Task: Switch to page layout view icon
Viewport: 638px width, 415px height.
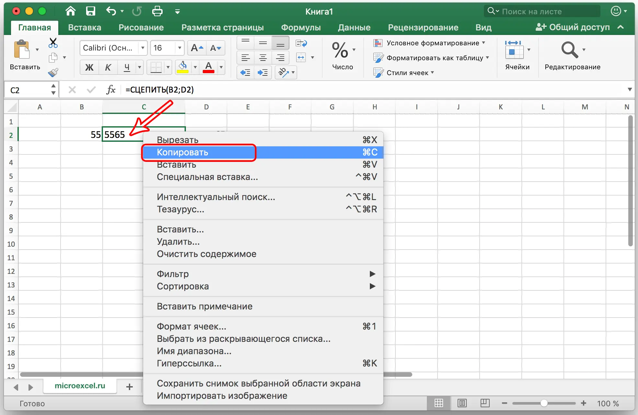Action: tap(462, 403)
